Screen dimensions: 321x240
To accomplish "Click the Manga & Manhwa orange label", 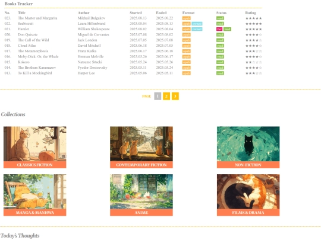I will pyautogui.click(x=35, y=213).
